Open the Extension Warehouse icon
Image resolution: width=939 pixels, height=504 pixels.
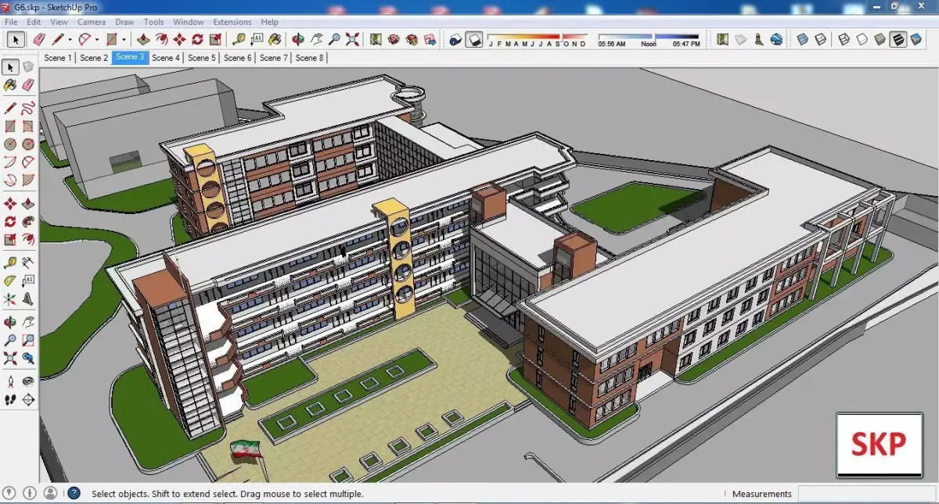412,39
